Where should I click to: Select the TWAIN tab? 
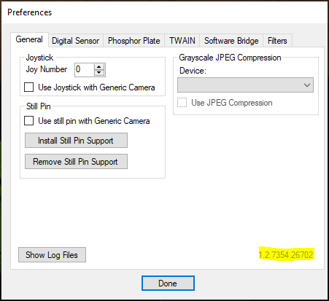182,41
